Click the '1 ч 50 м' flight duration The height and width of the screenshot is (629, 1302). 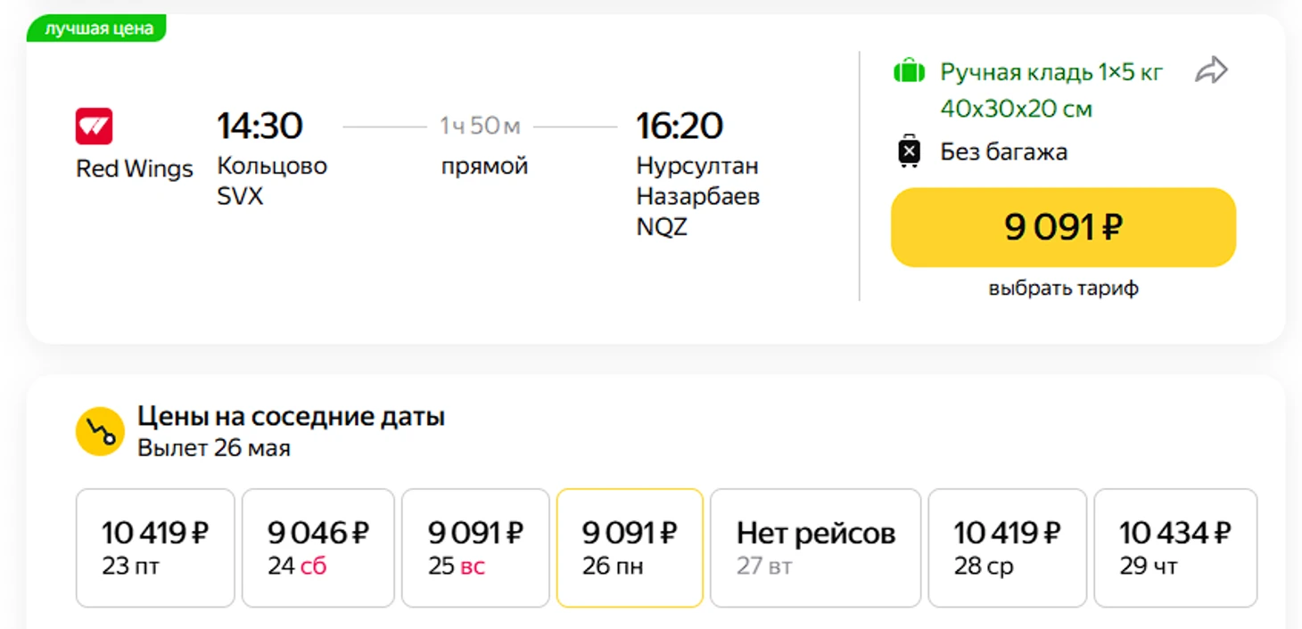(x=480, y=127)
